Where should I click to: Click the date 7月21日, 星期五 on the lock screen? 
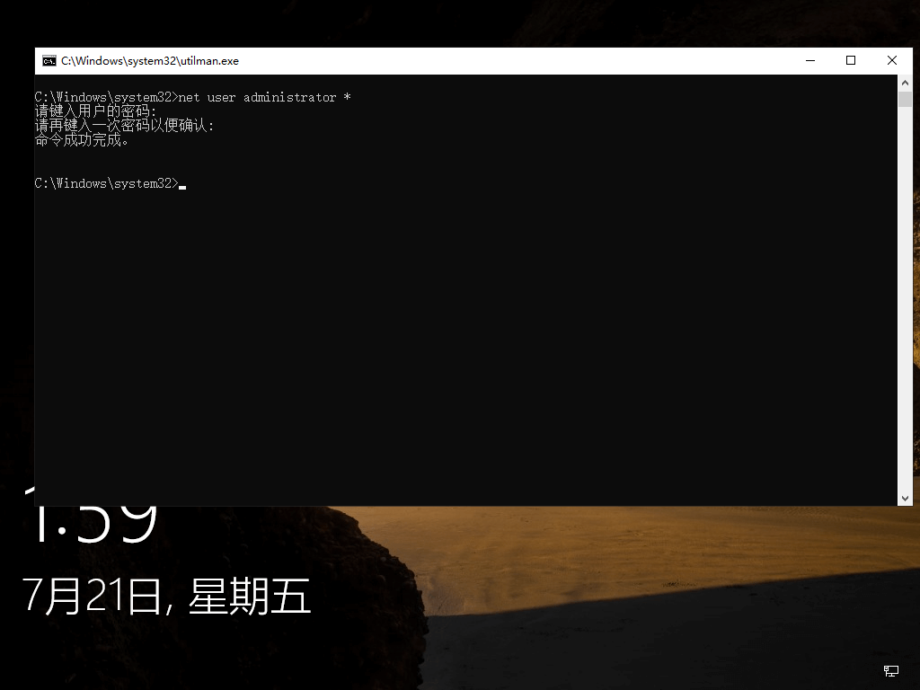coord(166,593)
